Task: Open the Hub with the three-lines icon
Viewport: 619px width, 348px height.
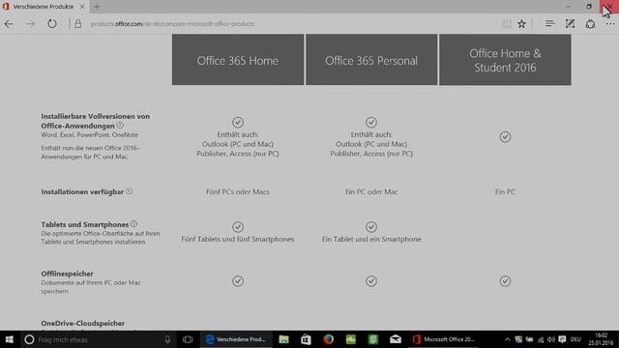Action: point(549,23)
